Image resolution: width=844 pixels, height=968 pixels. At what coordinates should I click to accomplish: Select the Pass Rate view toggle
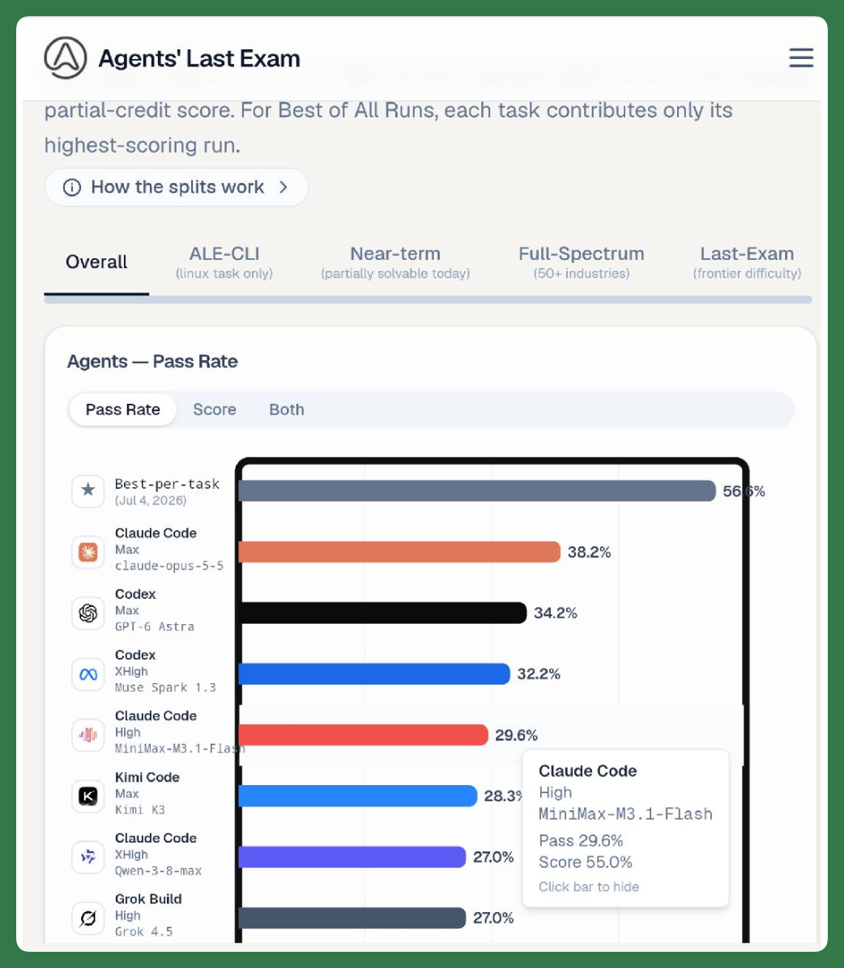point(122,410)
